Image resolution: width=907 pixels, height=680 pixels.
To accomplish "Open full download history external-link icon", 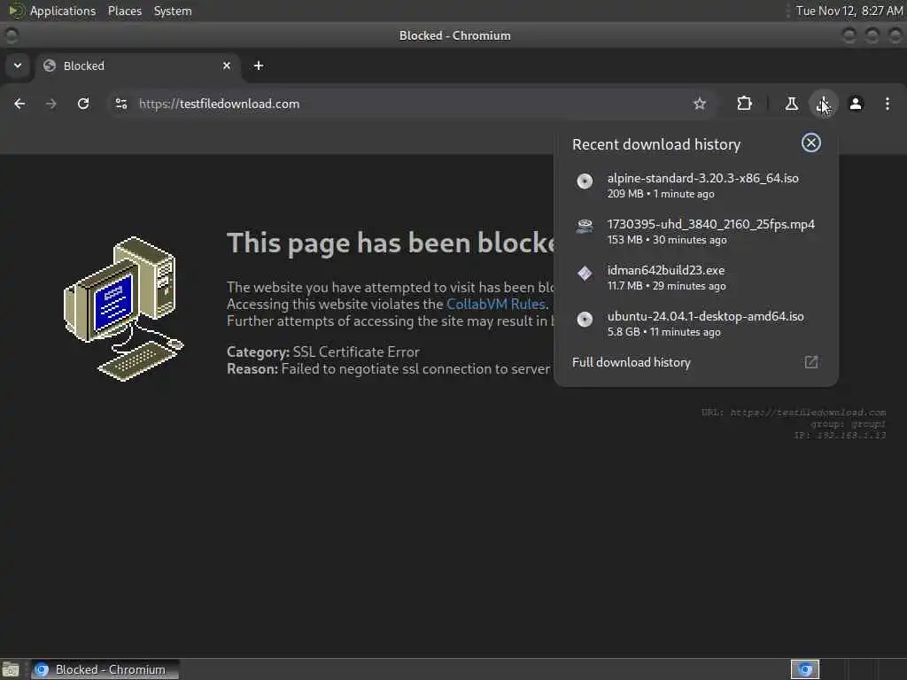I will 811,362.
